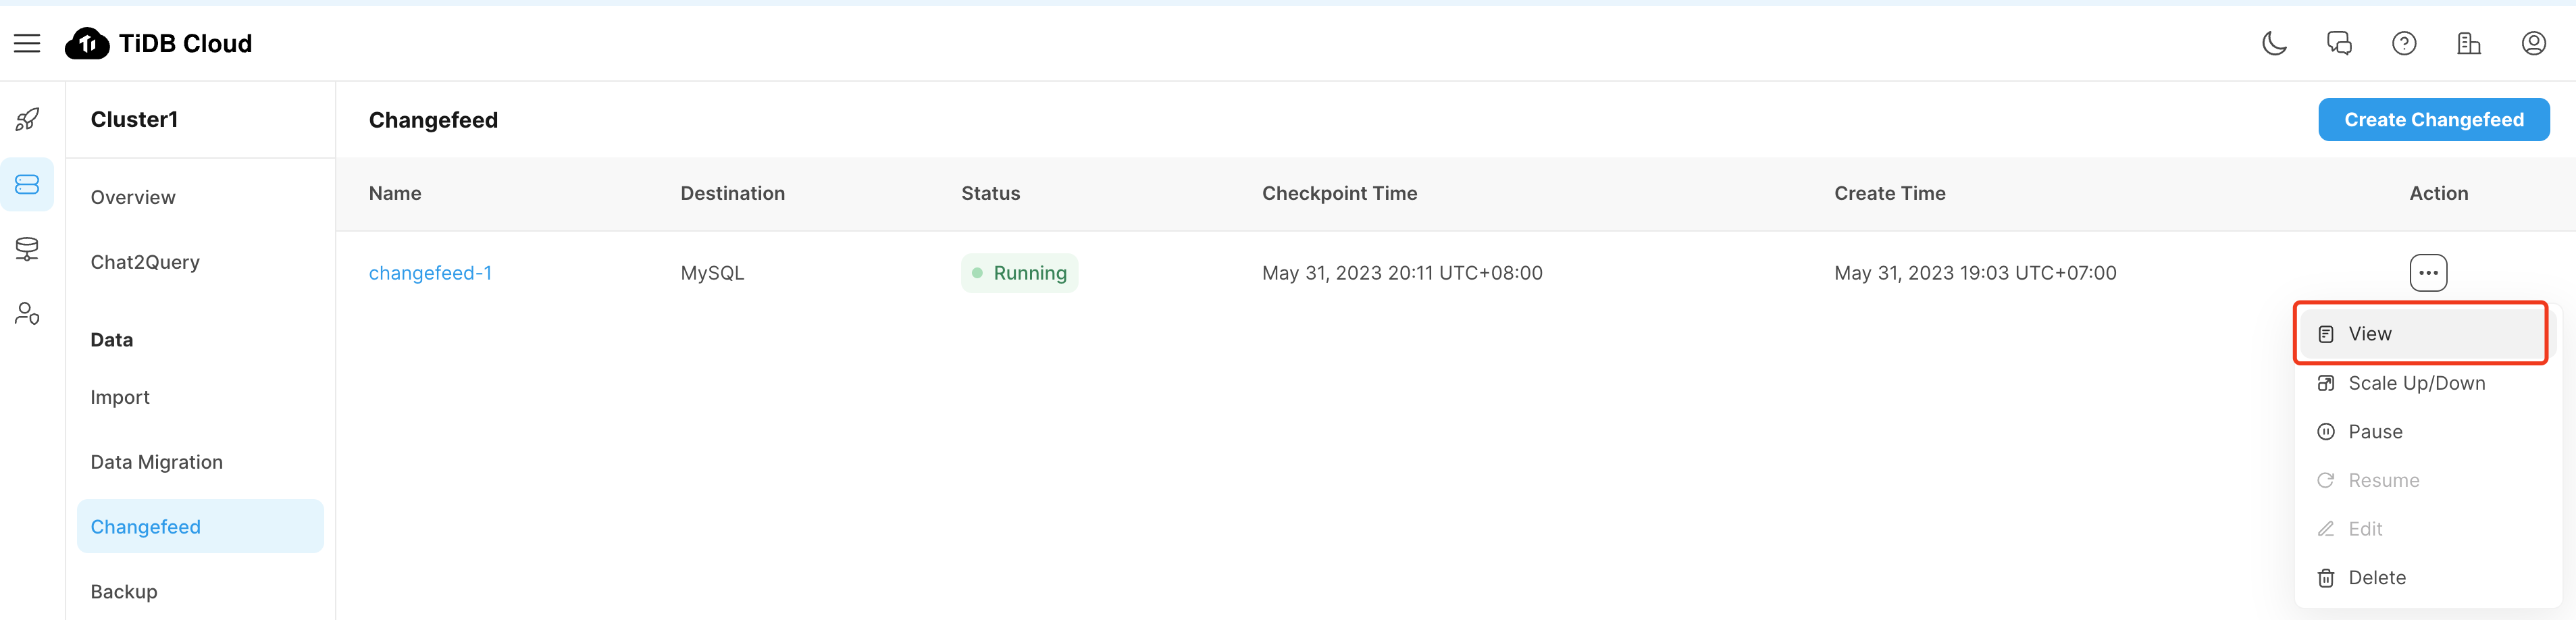Click the rocket icon in left sidebar
Image resolution: width=2576 pixels, height=620 pixels.
coord(27,120)
